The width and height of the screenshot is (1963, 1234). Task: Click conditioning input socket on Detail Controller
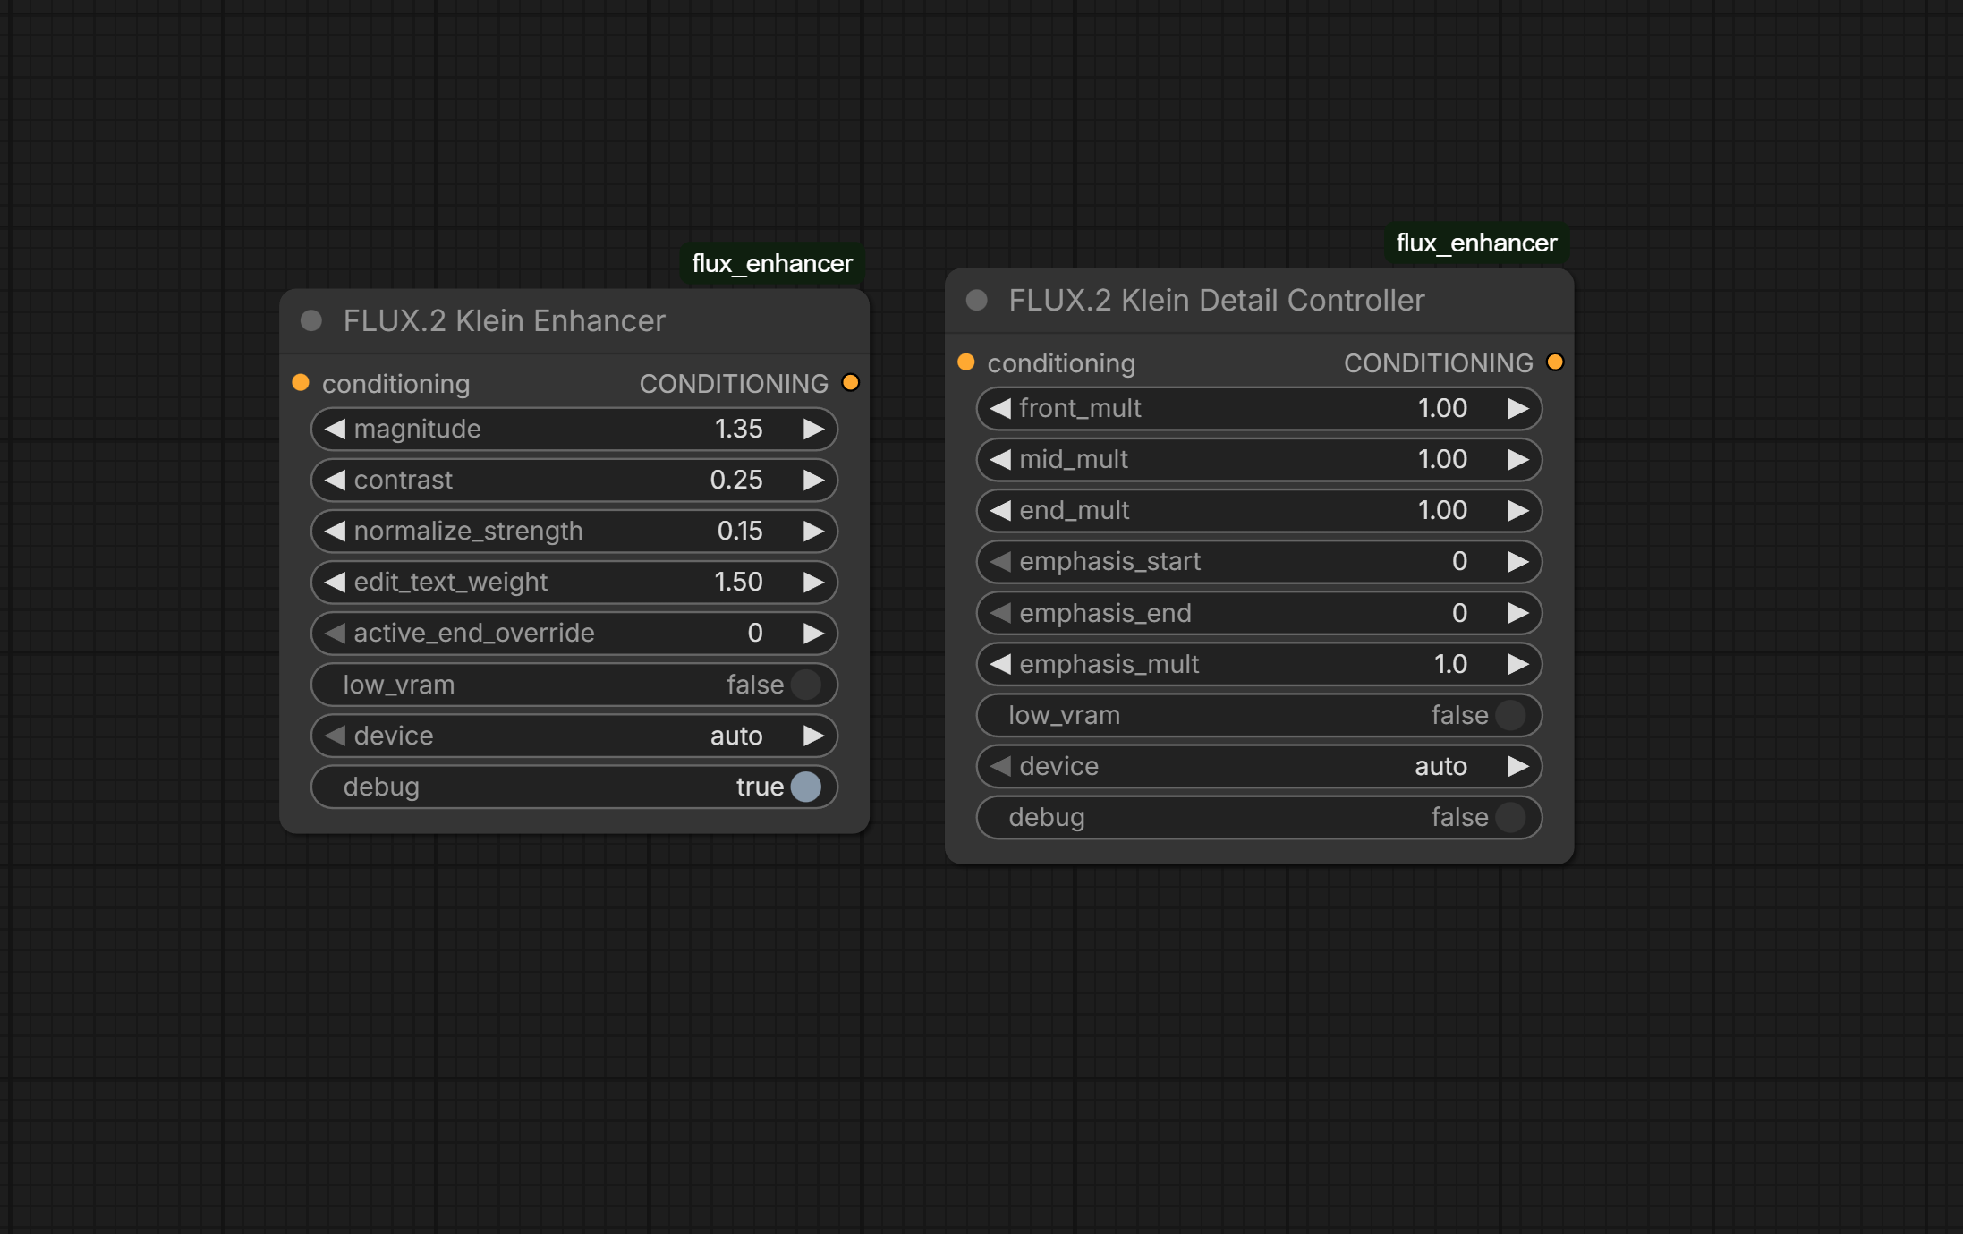[966, 362]
